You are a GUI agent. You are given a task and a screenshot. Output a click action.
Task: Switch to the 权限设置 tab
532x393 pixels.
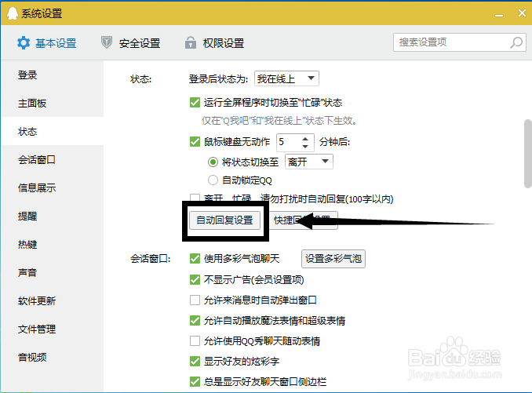pos(214,43)
